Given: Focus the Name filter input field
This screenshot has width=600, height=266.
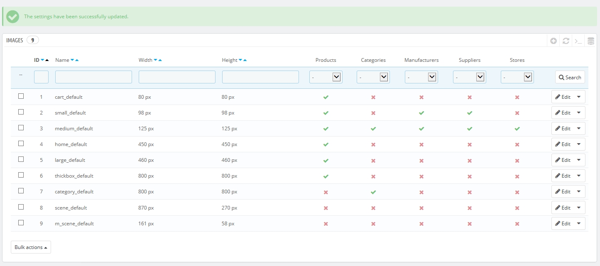Looking at the screenshot, I should click(93, 77).
